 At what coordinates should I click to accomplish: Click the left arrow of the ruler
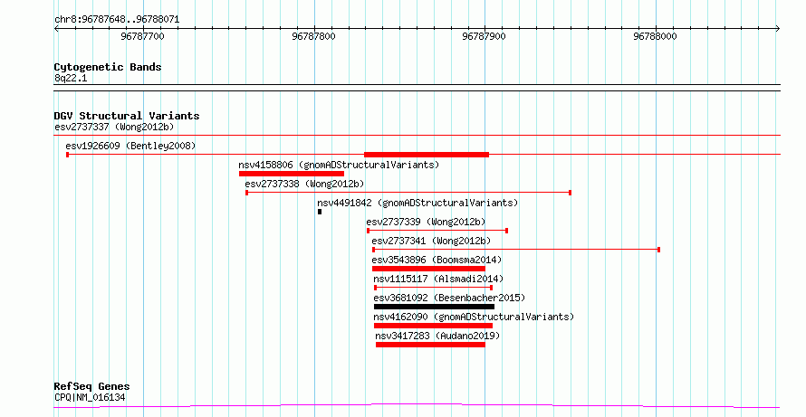click(x=56, y=29)
